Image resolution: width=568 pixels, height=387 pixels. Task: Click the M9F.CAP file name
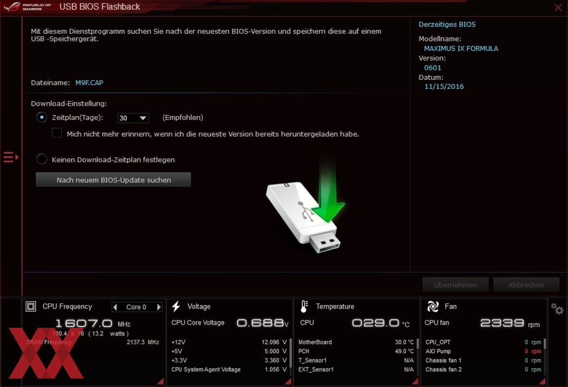[x=89, y=83]
